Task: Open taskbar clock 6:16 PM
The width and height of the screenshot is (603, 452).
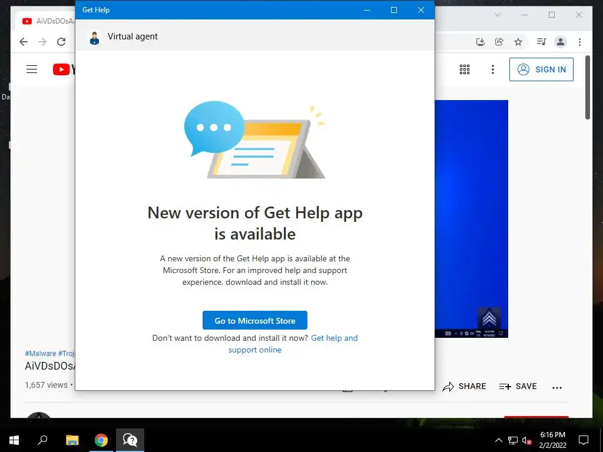Action: click(552, 440)
